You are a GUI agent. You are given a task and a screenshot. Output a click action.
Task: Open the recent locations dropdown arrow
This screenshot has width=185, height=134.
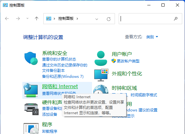(28, 19)
